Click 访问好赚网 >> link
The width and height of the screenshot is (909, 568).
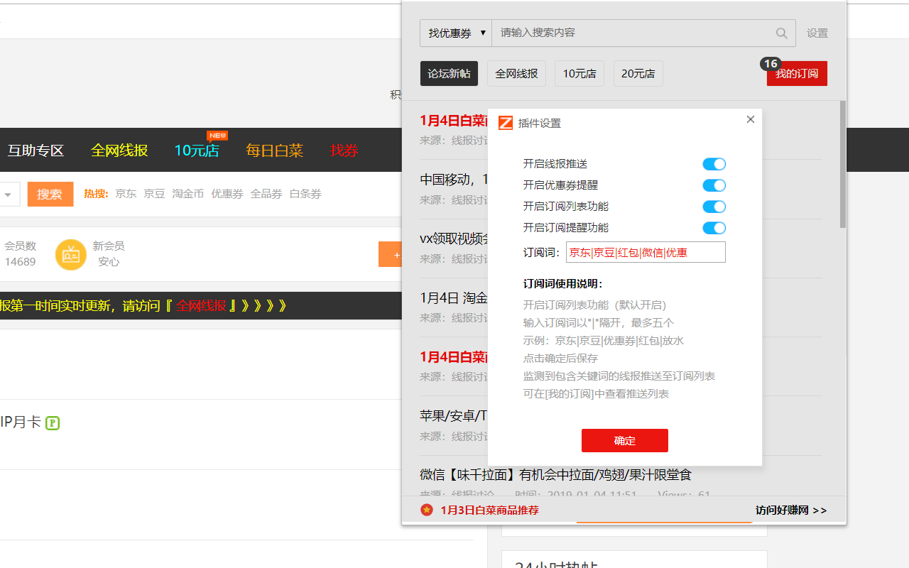coord(791,510)
